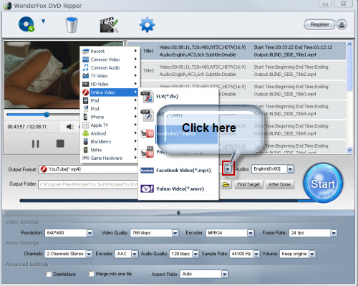
Task: Open the Common Audio menu item
Action: [110, 67]
